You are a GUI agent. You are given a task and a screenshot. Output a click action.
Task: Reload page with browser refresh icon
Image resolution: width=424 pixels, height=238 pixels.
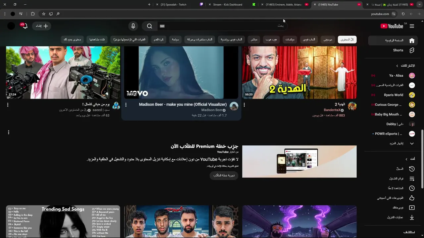(x=403, y=14)
